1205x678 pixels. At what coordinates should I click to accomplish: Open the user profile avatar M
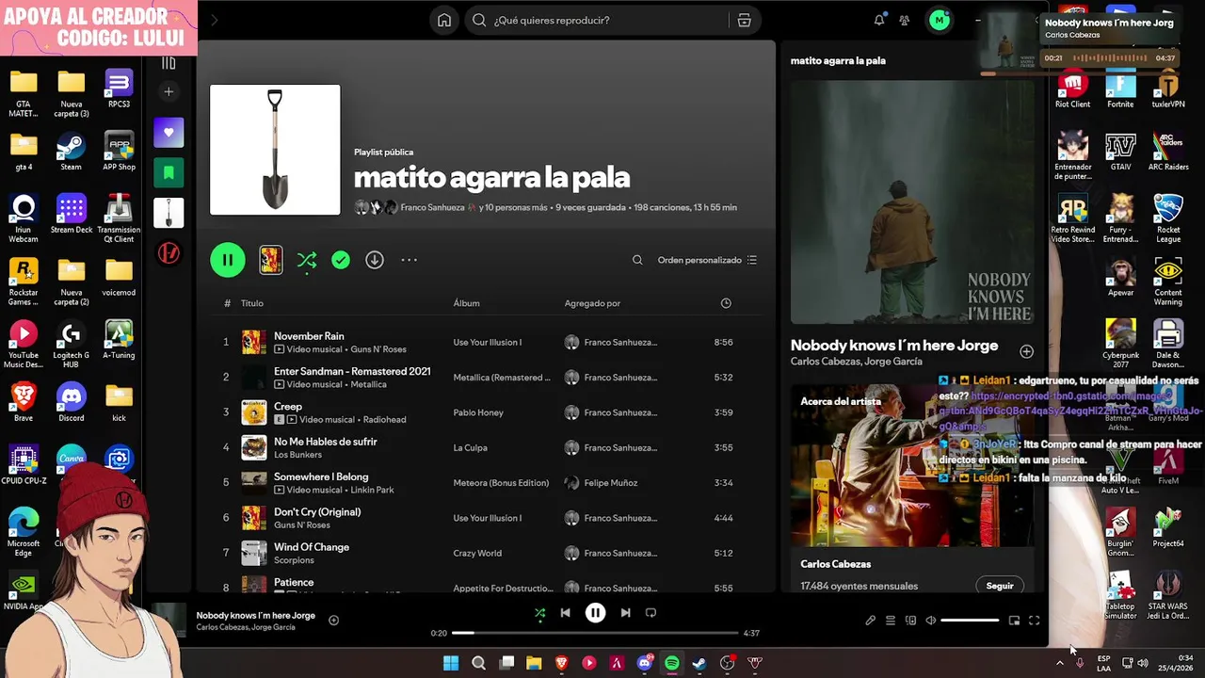pos(939,20)
